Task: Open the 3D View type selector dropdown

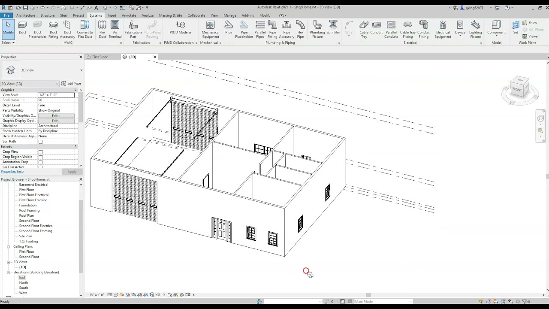Action: pyautogui.click(x=81, y=70)
